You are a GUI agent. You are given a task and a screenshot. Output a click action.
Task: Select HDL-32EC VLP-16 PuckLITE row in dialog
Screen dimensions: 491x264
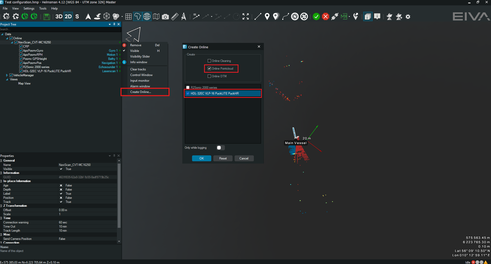point(223,93)
